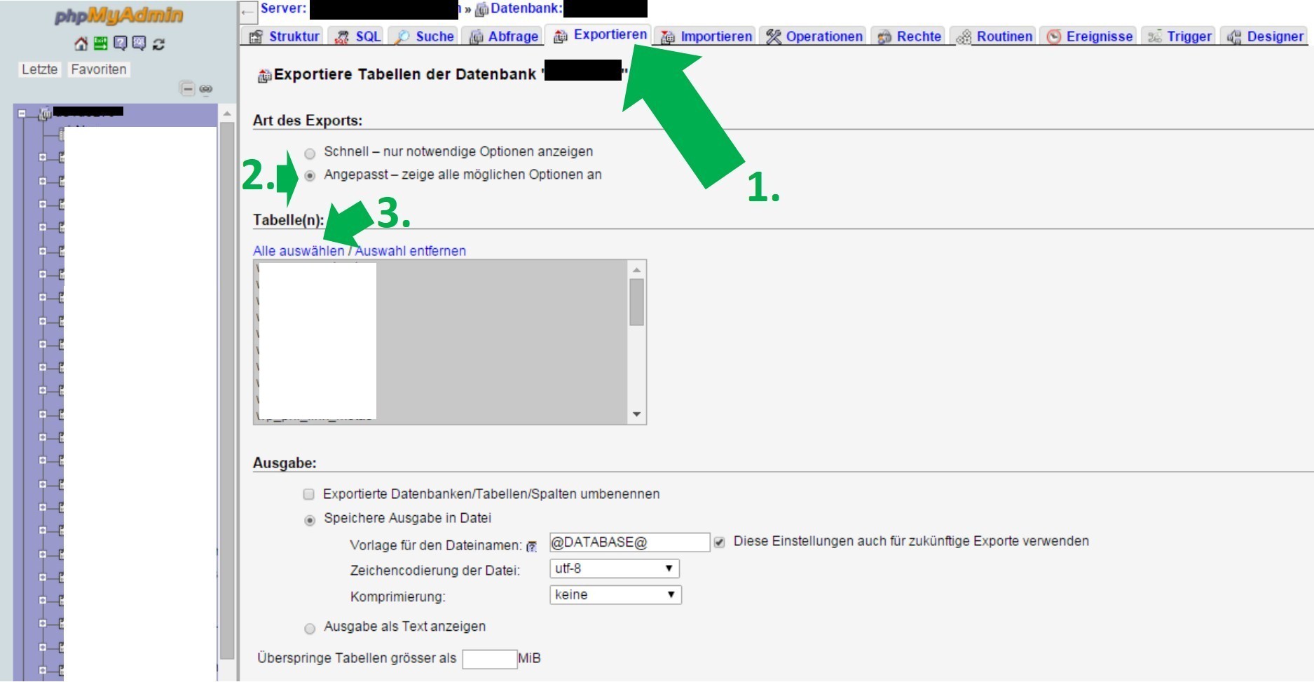The image size is (1314, 682).
Task: Click the Auswahl entfernen link
Action: [411, 251]
